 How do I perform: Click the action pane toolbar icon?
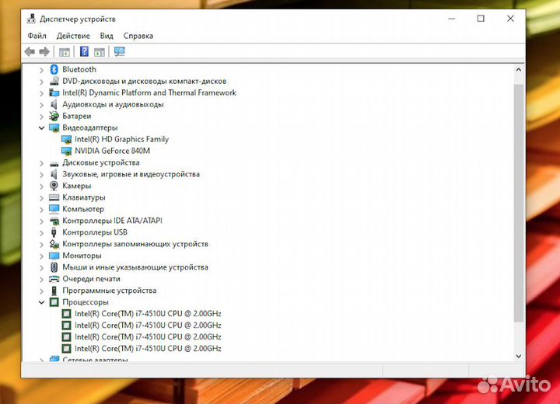pos(100,52)
